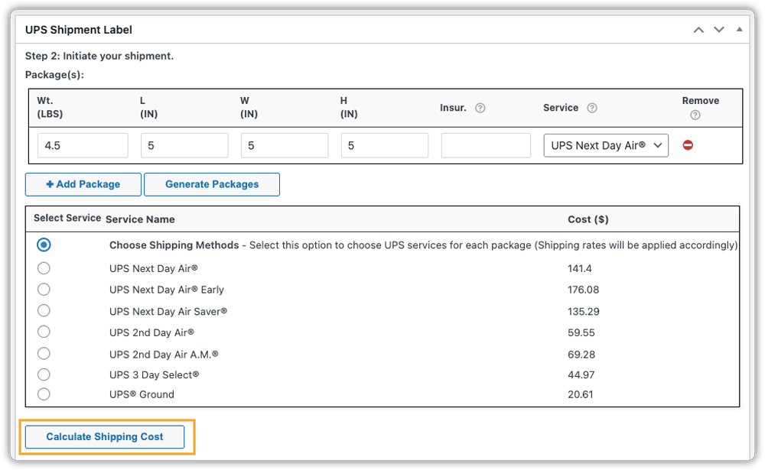Image resolution: width=765 pixels, height=473 pixels.
Task: Select UPS Next Day Air® Early radio button
Action: pyautogui.click(x=44, y=290)
